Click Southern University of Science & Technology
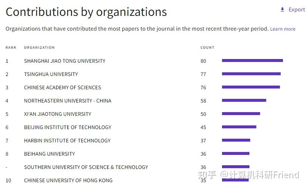Viewport: 307px width, 187px height. tap(86, 167)
